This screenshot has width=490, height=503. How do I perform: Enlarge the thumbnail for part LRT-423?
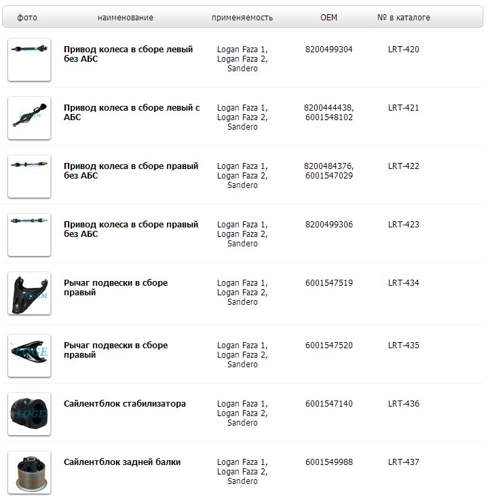29,235
